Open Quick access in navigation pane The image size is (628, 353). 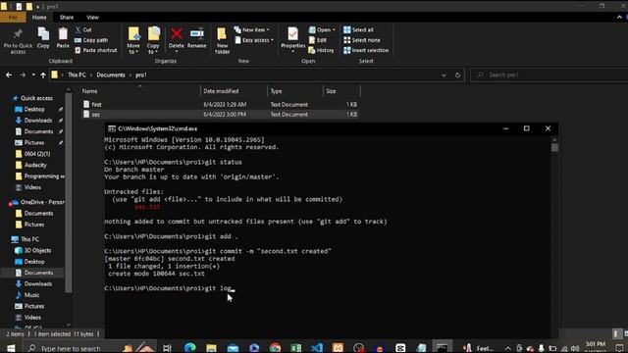point(36,98)
